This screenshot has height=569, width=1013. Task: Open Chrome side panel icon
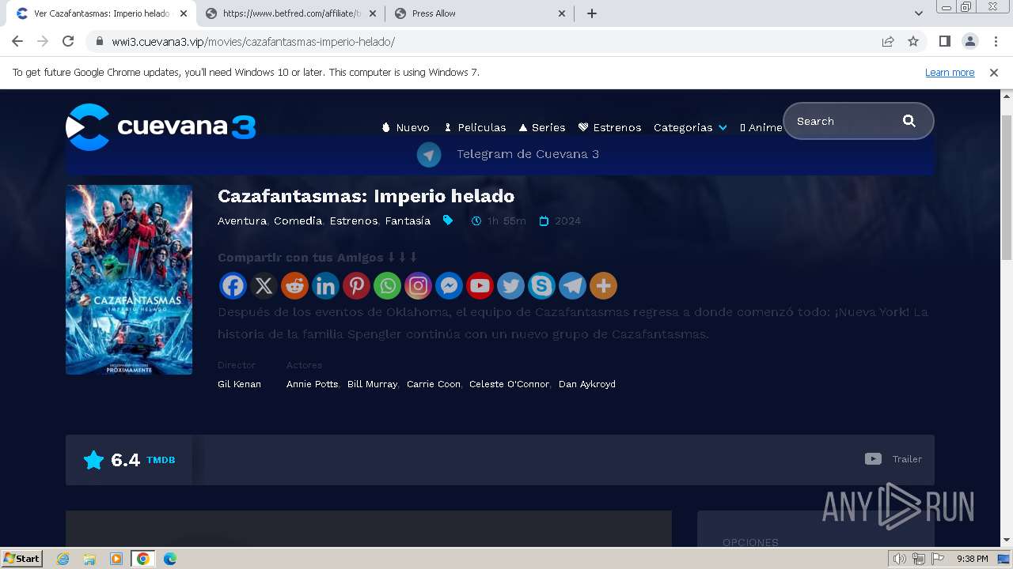(x=945, y=41)
